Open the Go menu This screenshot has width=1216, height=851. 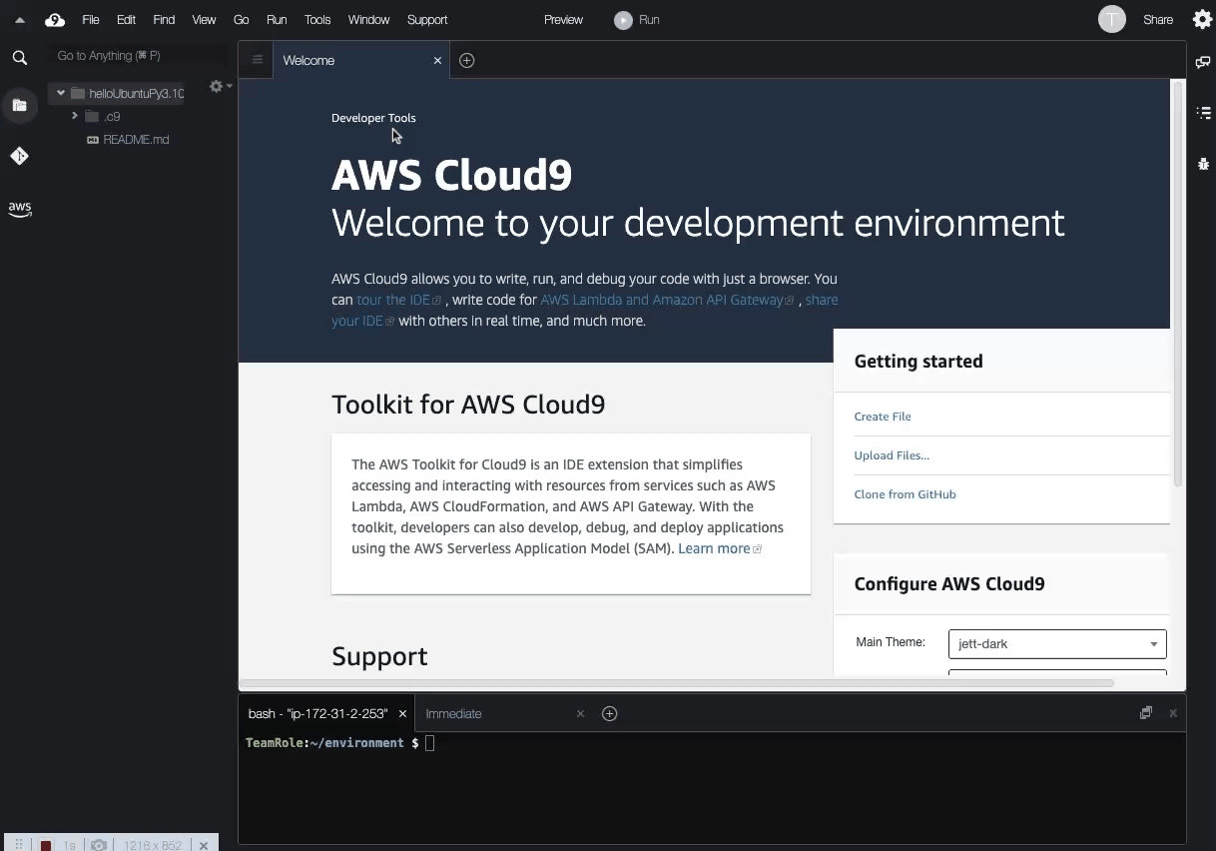coord(241,20)
